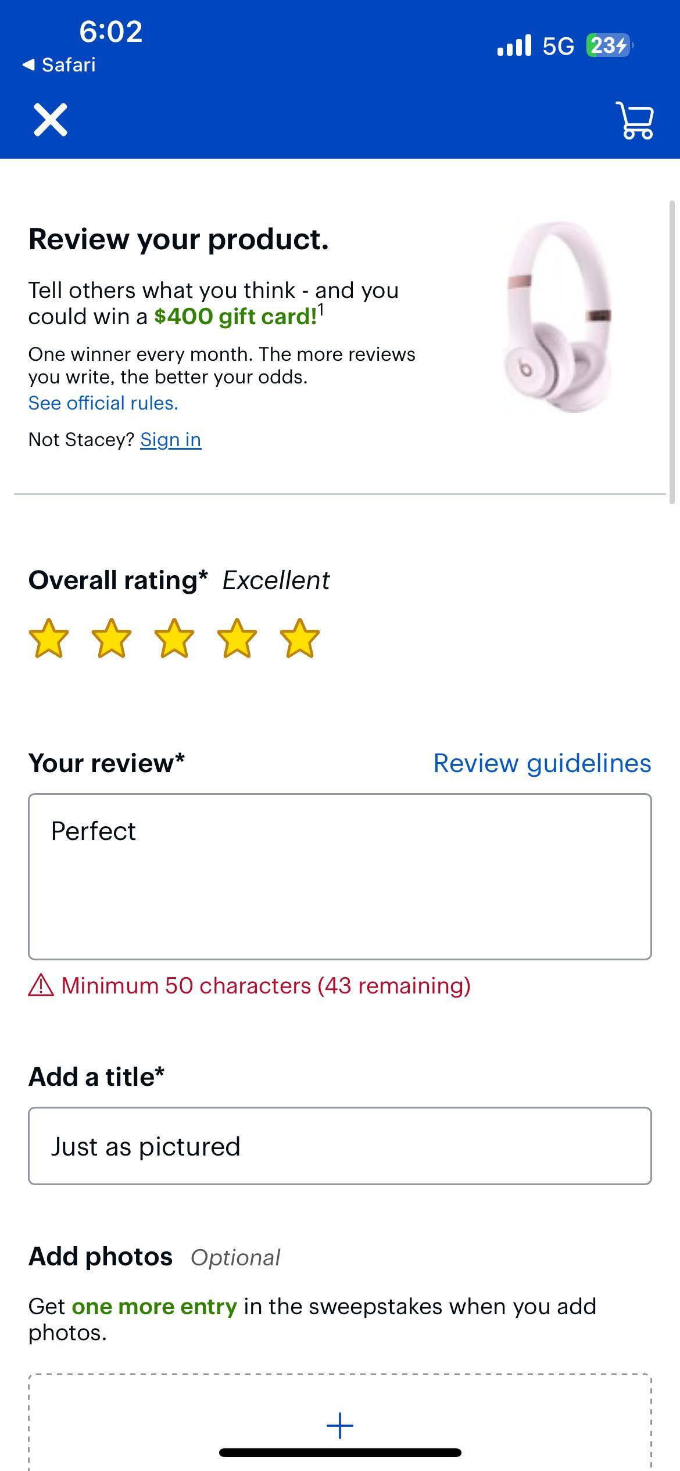Choose the fourth rating star
Screen dimensions: 680x1471
pyautogui.click(x=237, y=638)
